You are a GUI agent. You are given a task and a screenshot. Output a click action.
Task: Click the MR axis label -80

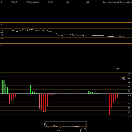[129, 112]
